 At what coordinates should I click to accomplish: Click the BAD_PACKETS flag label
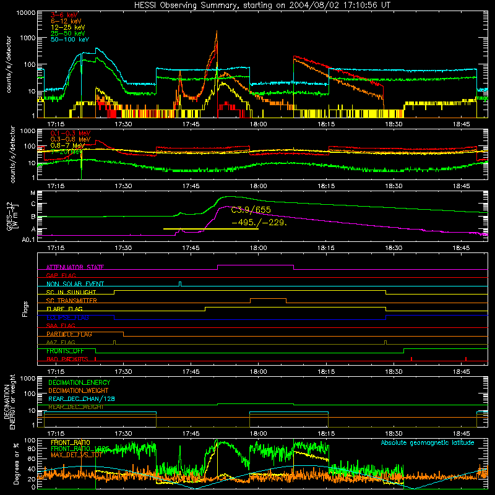67,359
